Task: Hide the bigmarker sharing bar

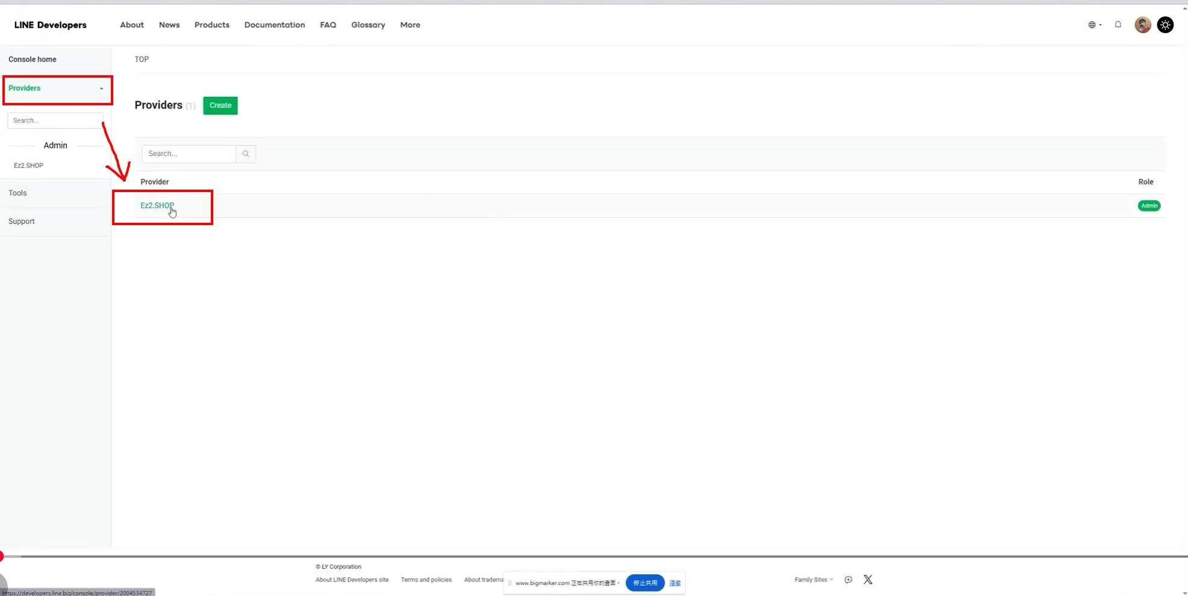Action: (675, 583)
